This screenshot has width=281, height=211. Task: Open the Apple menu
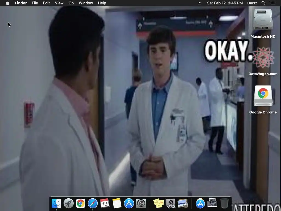click(7, 3)
